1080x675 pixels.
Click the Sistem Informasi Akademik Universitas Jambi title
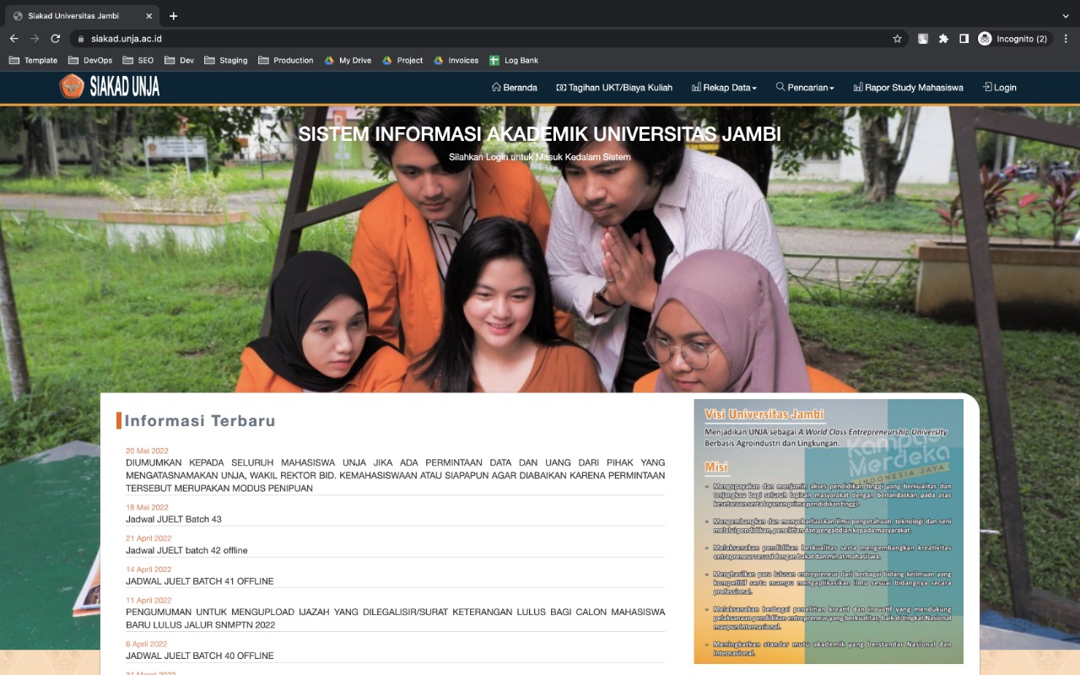540,134
